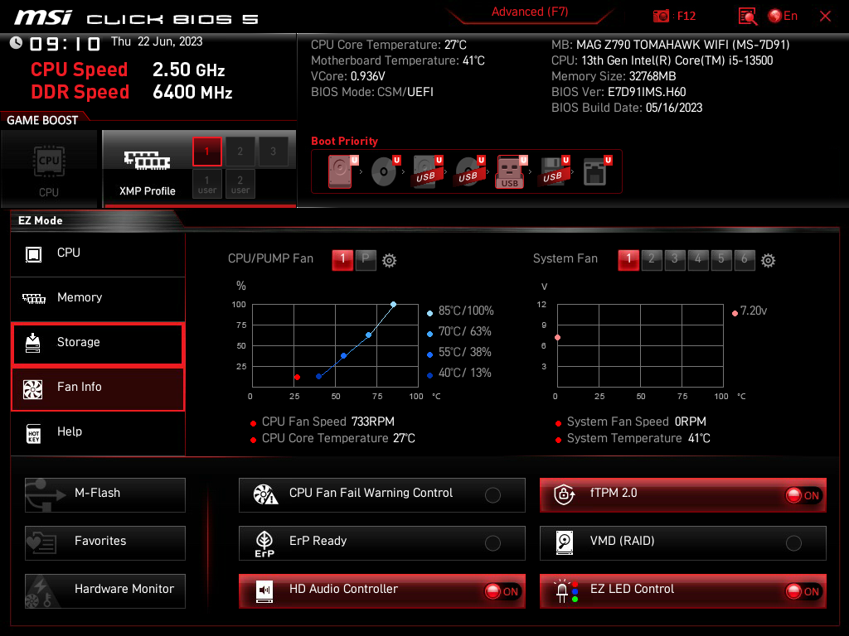The height and width of the screenshot is (636, 849).
Task: Click the VMD RAID drive icon
Action: click(564, 542)
